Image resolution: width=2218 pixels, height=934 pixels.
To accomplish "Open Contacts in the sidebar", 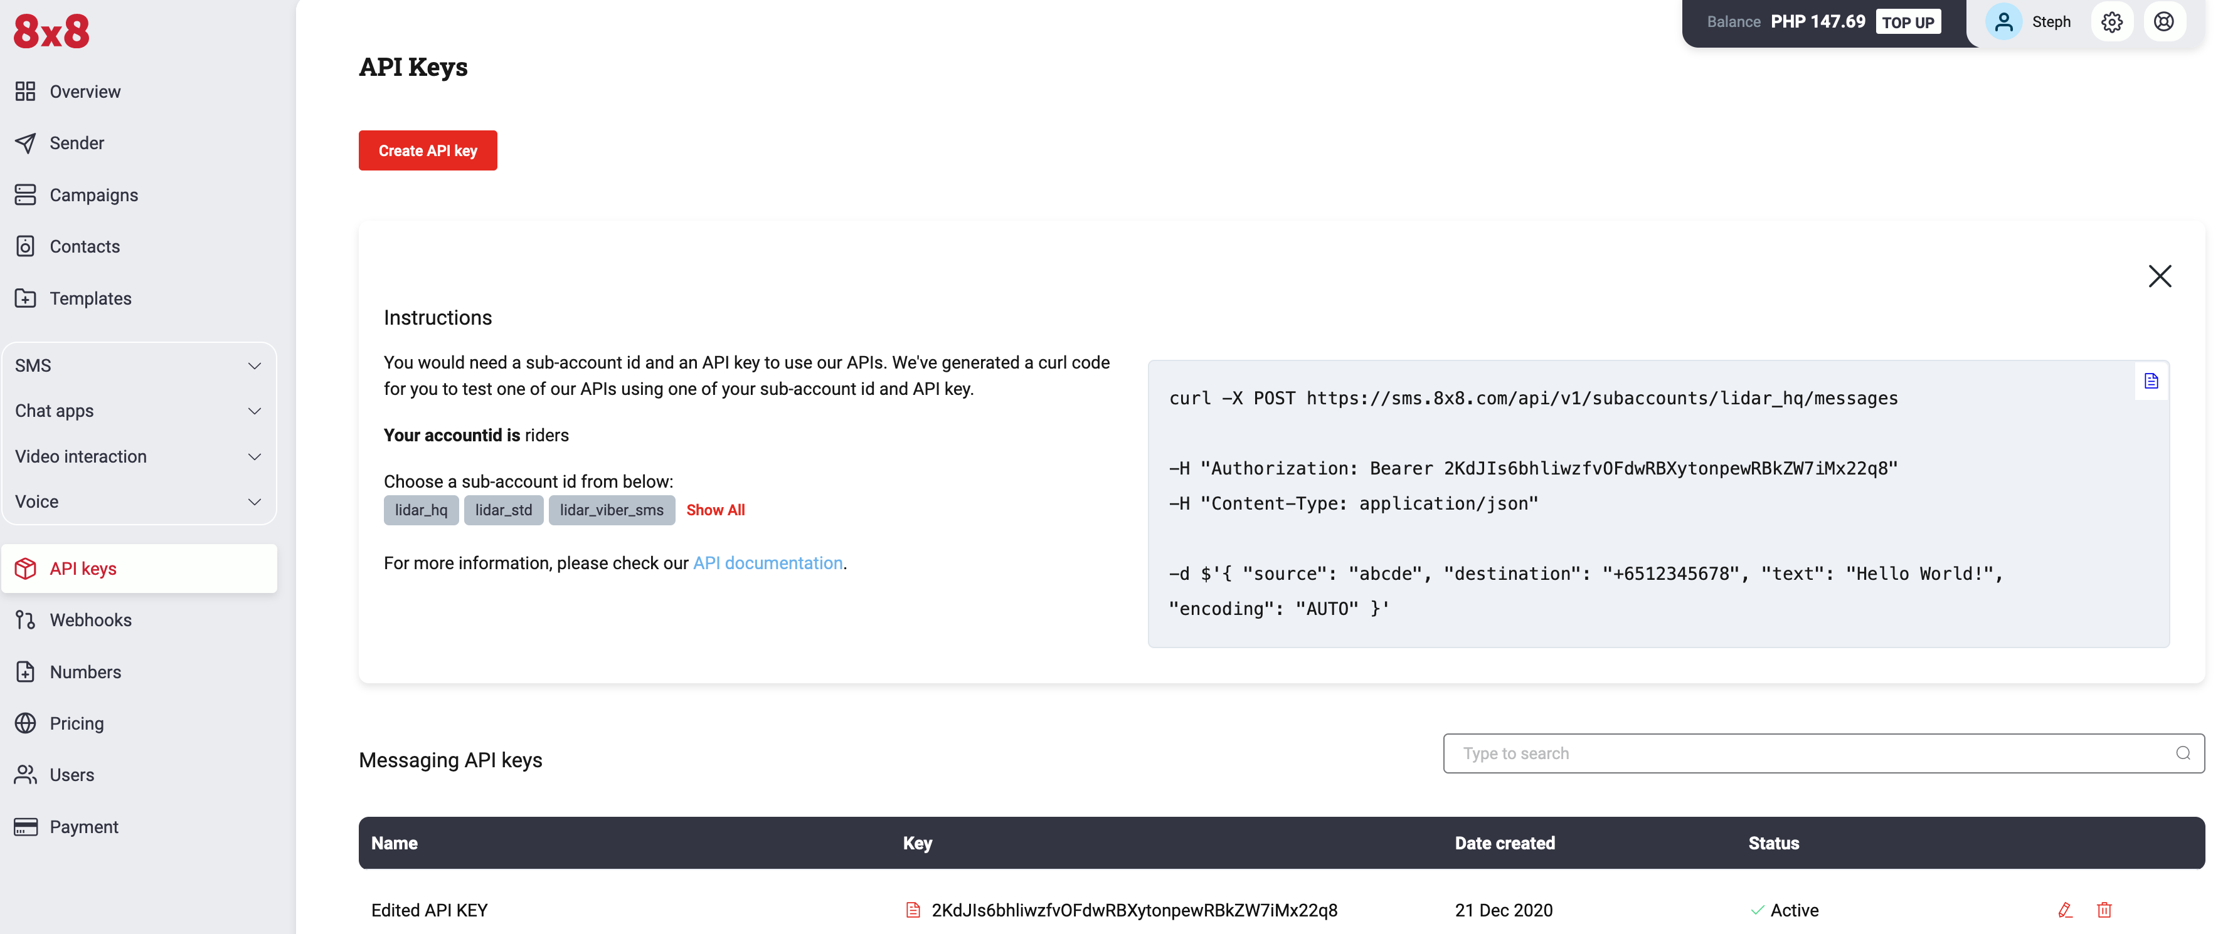I will point(85,246).
